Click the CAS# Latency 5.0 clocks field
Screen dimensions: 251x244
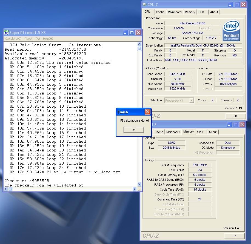point(200,175)
